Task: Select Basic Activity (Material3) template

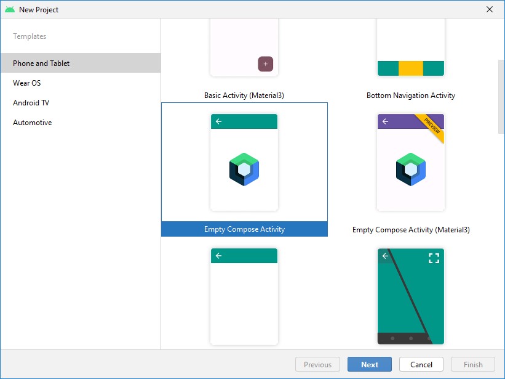Action: click(244, 96)
